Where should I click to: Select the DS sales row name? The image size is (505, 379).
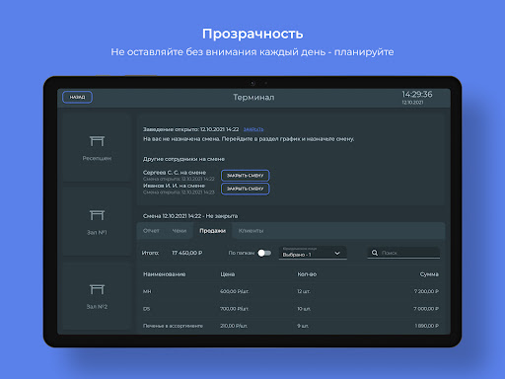[x=146, y=309]
